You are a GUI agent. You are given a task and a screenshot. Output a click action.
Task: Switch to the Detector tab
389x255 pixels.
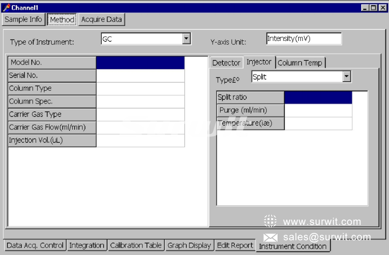226,63
